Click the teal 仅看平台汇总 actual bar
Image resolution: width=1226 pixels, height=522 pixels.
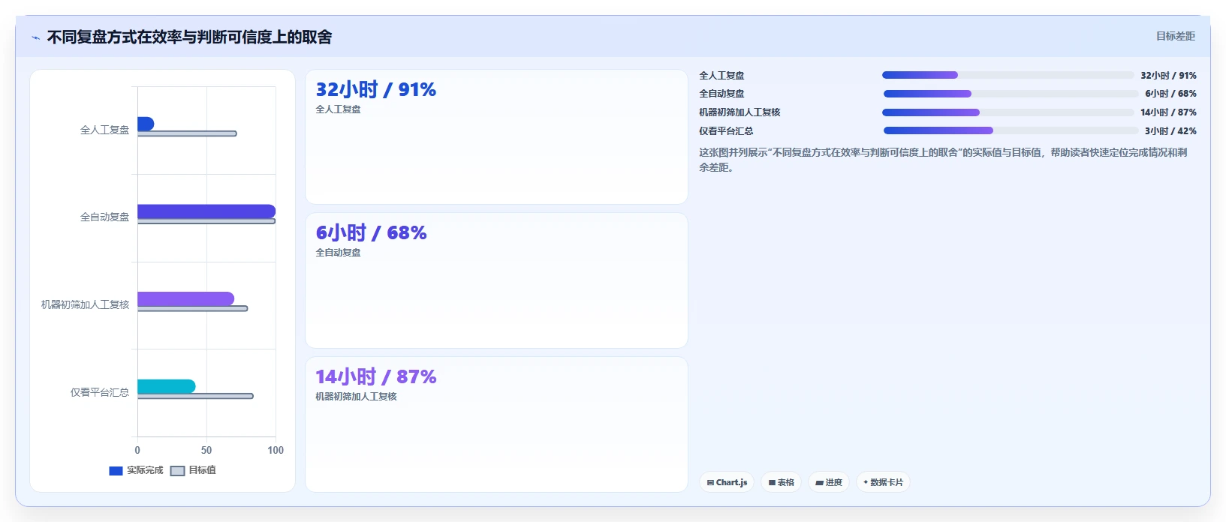tap(167, 386)
